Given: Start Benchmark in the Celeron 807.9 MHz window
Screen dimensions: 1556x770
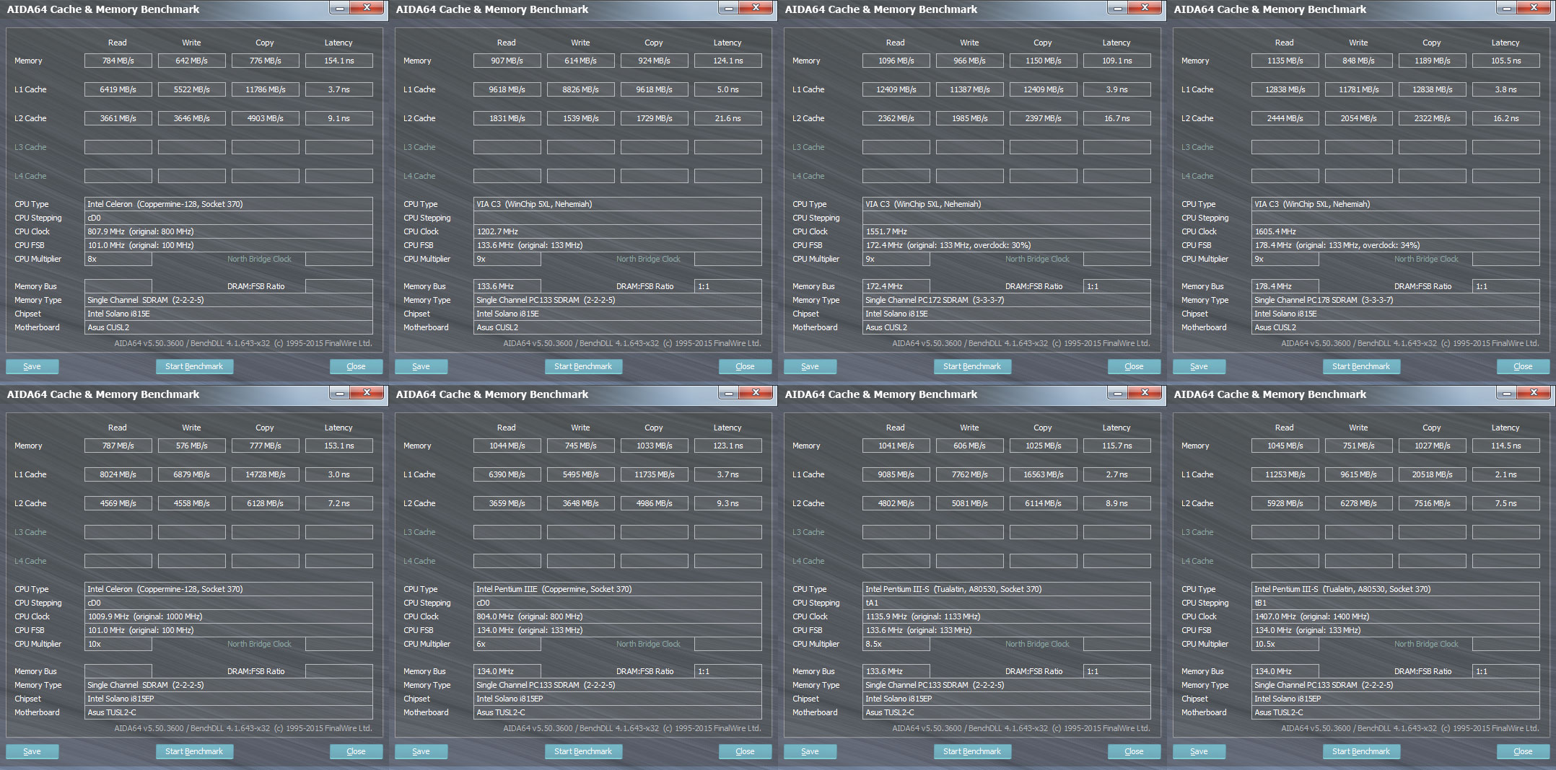Looking at the screenshot, I should 194,366.
